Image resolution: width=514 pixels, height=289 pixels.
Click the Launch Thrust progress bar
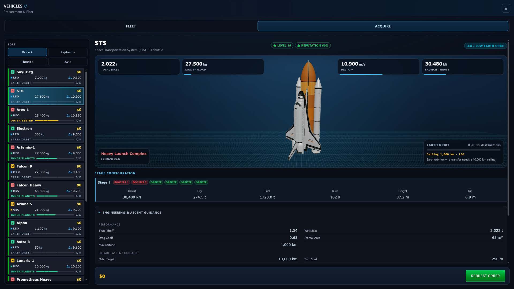[x=463, y=74]
